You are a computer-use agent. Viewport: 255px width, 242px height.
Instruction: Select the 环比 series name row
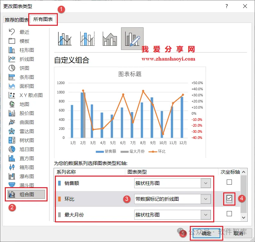tap(69, 199)
